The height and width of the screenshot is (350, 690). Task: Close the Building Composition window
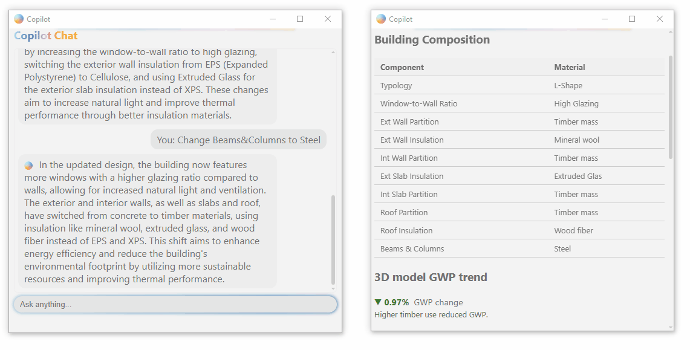(x=660, y=19)
